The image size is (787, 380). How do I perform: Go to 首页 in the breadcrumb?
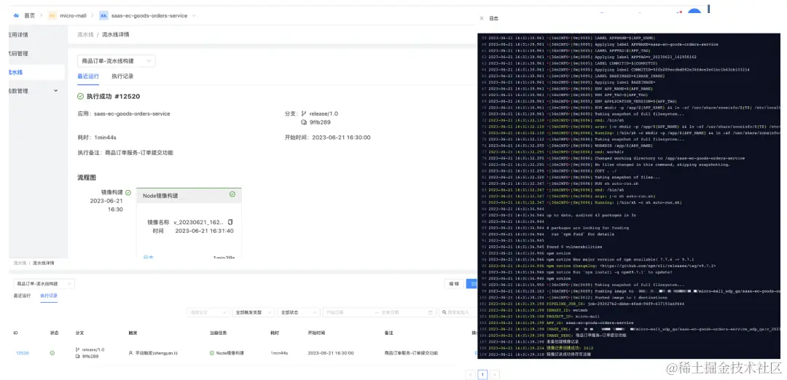click(x=30, y=15)
